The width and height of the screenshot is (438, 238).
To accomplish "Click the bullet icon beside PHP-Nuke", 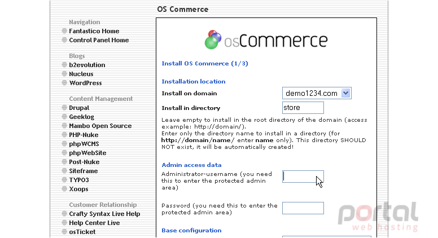I will tap(64, 134).
